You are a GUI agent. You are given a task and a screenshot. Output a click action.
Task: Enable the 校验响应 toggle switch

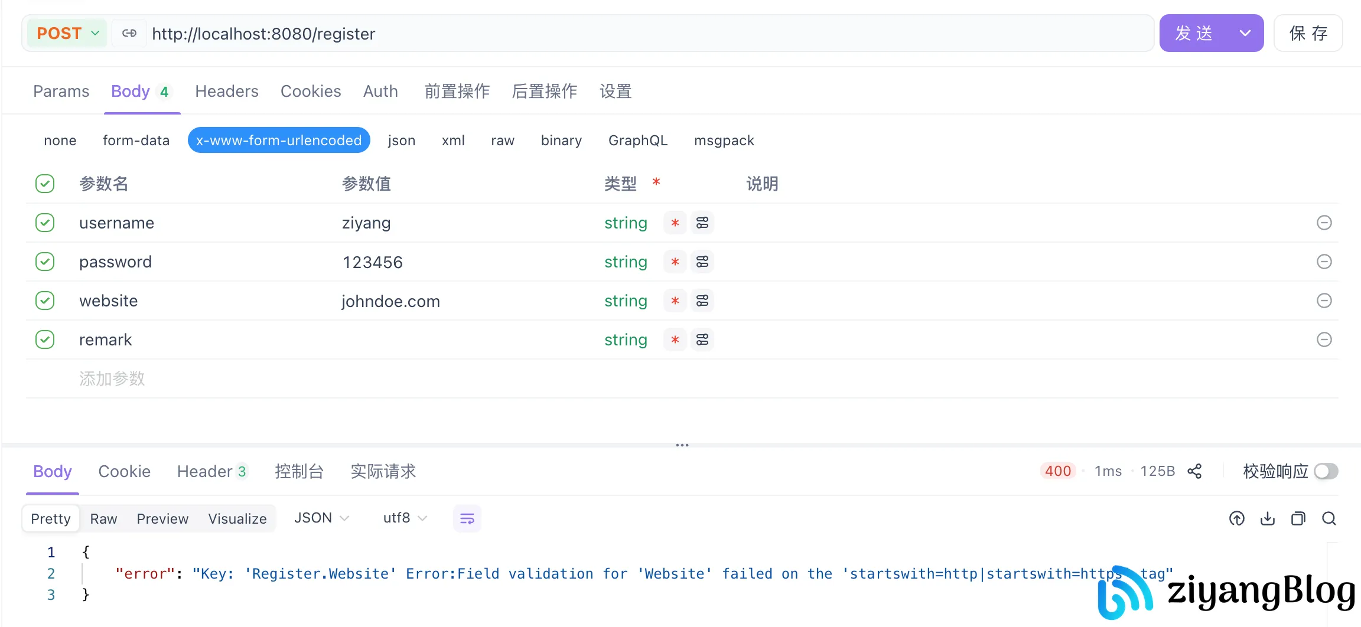coord(1326,471)
